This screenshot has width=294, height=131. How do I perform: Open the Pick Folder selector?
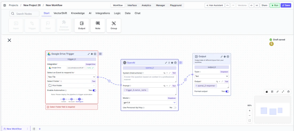tap(72, 85)
